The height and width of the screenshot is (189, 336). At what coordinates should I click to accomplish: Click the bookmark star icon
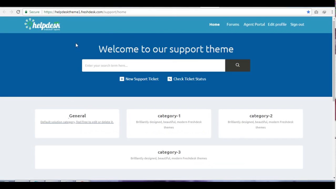pyautogui.click(x=308, y=12)
